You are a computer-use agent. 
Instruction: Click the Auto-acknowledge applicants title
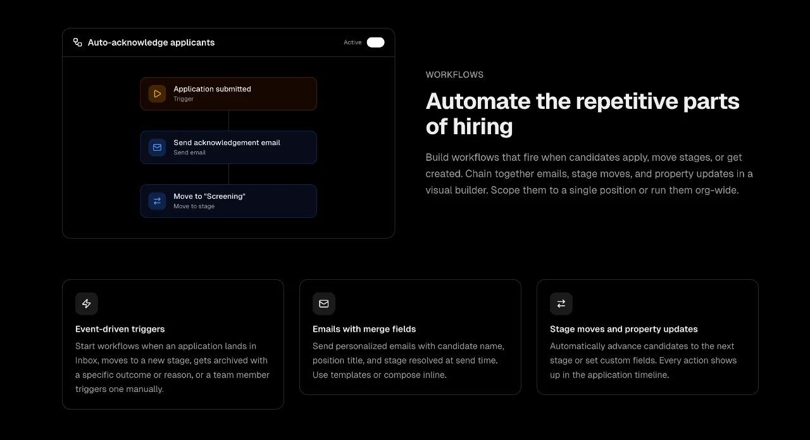point(151,42)
